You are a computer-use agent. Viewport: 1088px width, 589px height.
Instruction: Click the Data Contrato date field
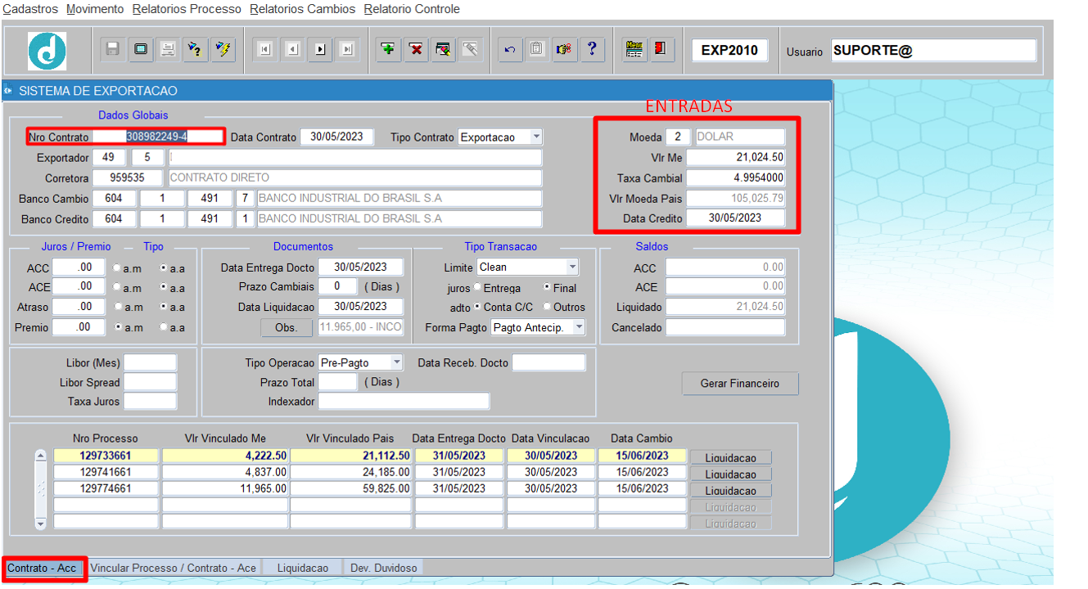(x=337, y=137)
